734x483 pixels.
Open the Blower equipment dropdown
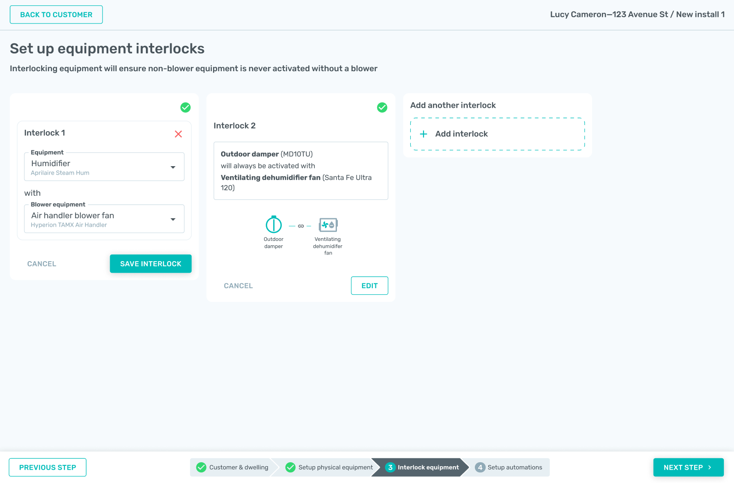click(x=104, y=219)
